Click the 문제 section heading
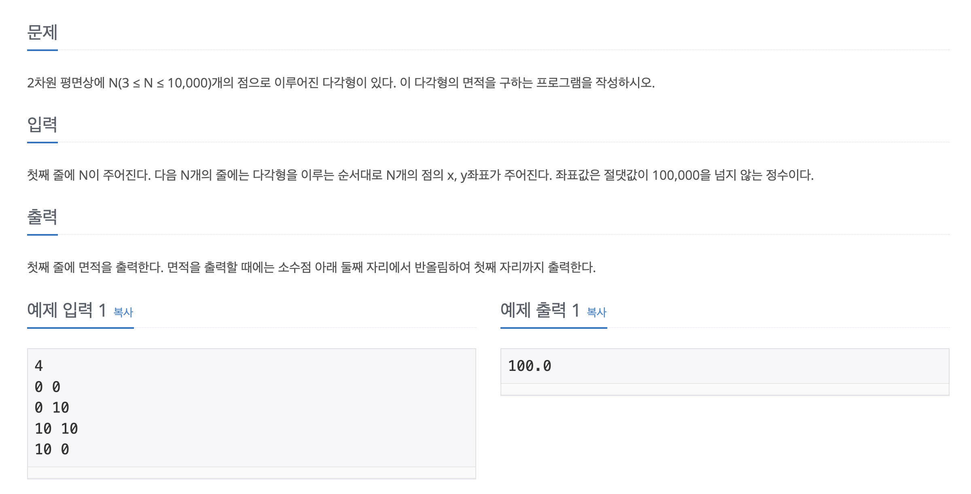Viewport: 971px width, 494px height. [42, 32]
